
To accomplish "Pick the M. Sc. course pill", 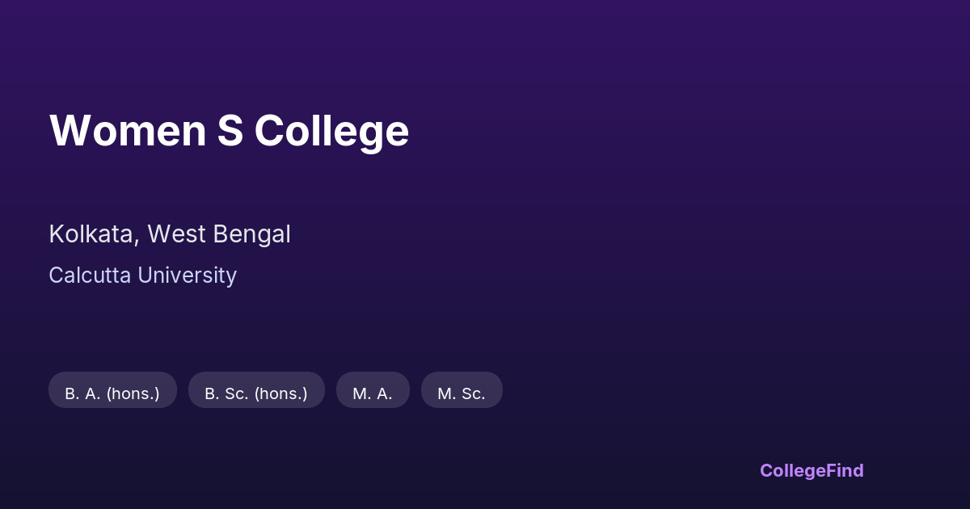I will click(462, 393).
